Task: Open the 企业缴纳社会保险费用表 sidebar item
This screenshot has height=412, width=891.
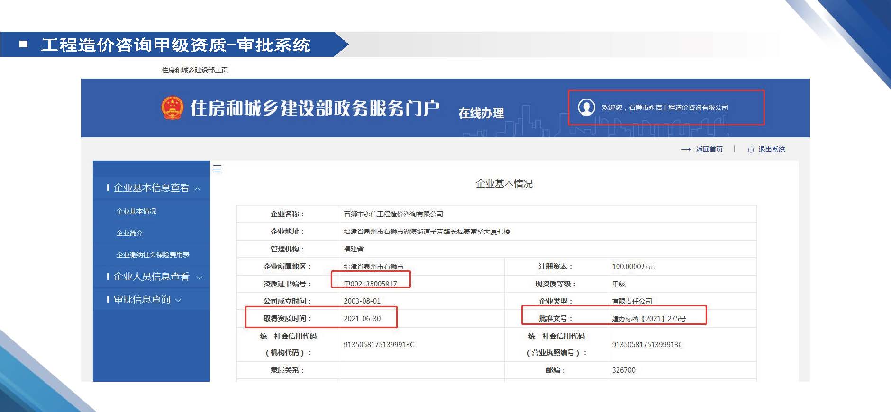Action: pyautogui.click(x=153, y=255)
